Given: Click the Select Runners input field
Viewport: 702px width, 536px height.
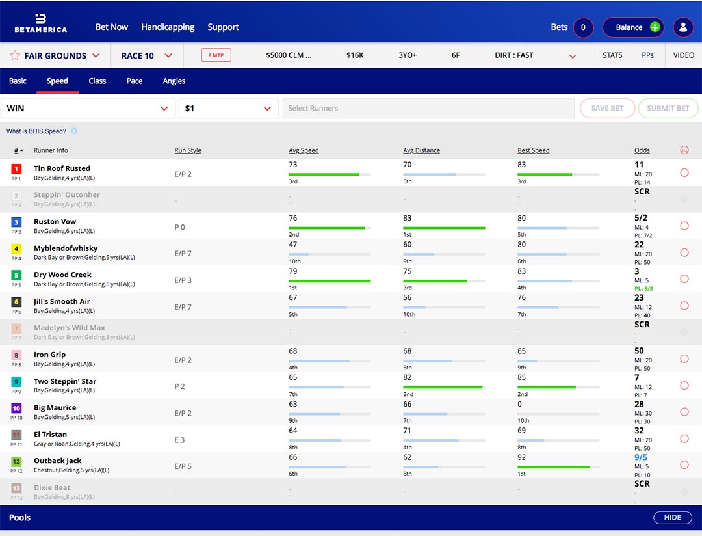Looking at the screenshot, I should 428,109.
